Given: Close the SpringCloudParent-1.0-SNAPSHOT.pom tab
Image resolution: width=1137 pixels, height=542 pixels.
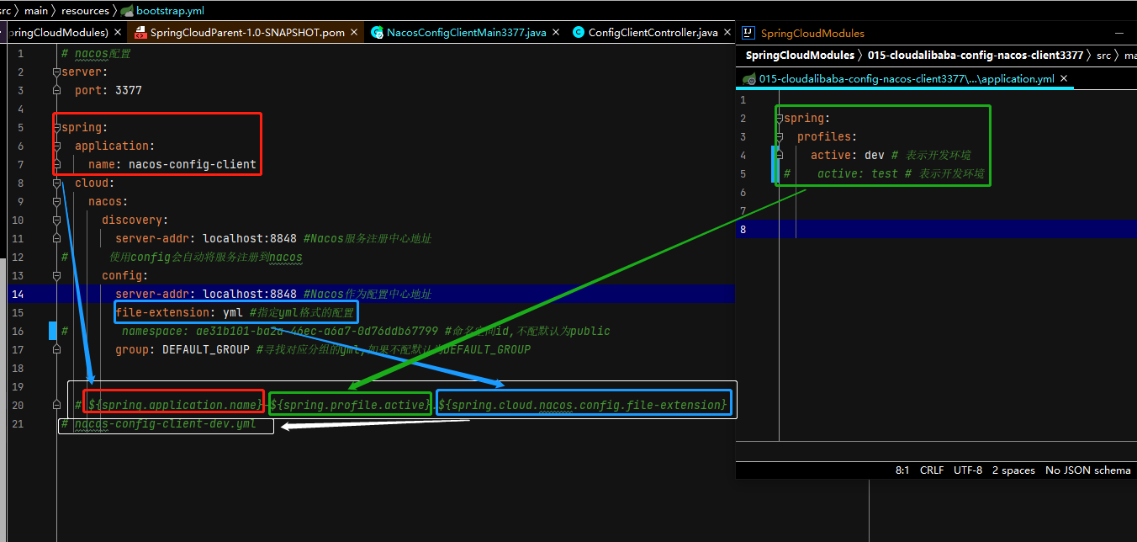Looking at the screenshot, I should [354, 32].
